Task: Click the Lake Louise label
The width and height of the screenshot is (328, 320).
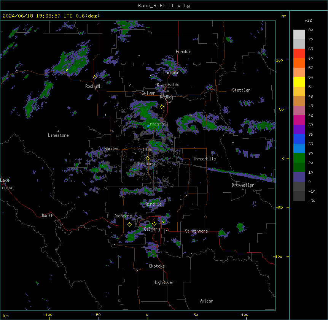Action: click(x=7, y=184)
